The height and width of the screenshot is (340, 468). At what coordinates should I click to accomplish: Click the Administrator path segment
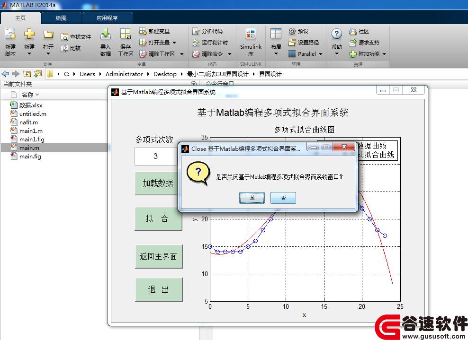124,74
